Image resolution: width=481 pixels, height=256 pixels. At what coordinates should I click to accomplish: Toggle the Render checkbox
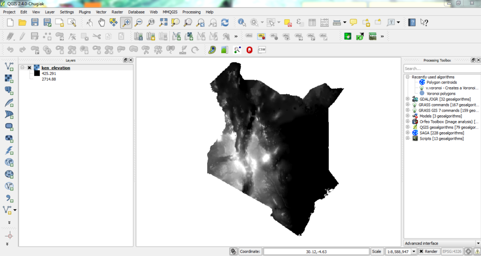coord(421,251)
